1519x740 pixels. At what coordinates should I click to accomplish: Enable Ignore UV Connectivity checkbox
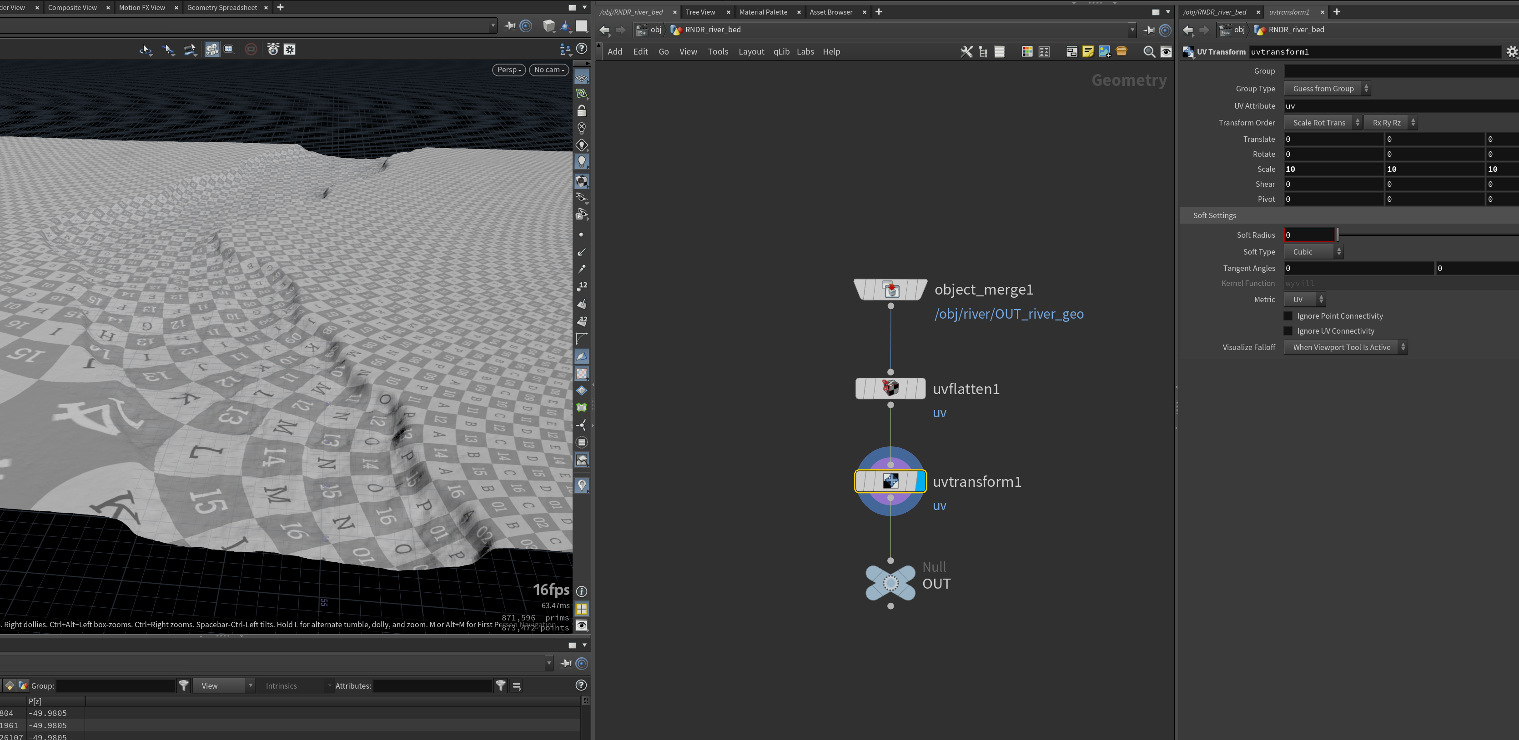1288,331
